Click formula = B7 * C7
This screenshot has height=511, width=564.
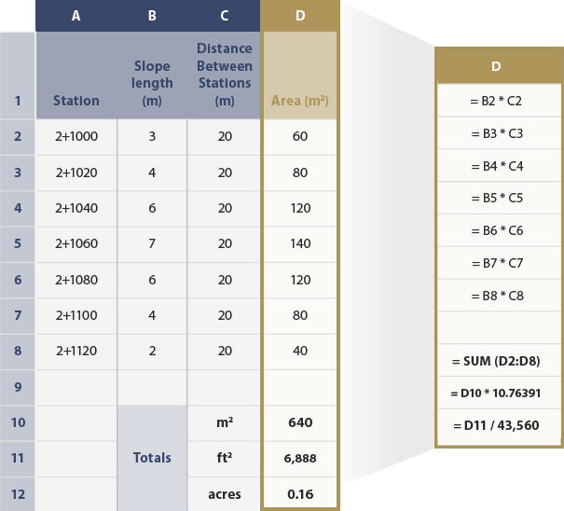[x=499, y=263]
